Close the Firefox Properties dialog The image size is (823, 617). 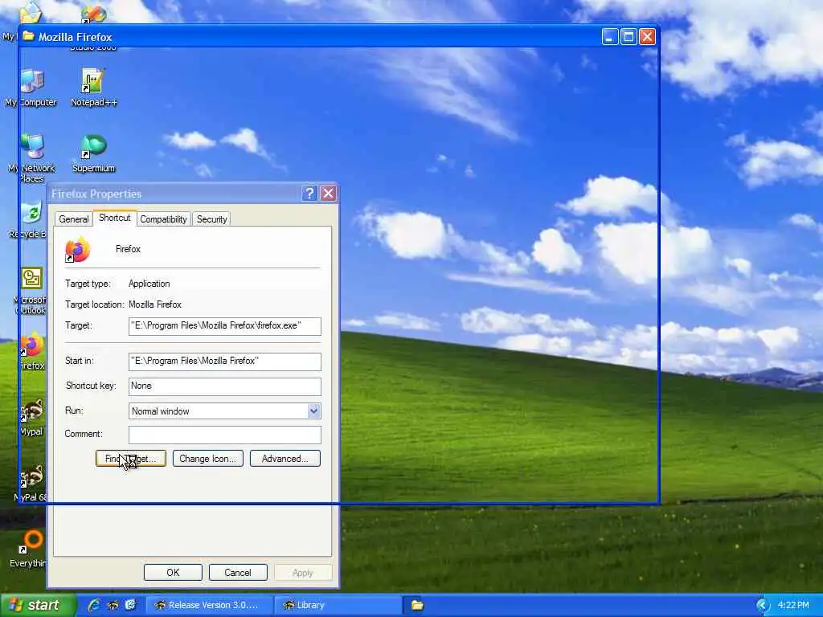click(329, 194)
